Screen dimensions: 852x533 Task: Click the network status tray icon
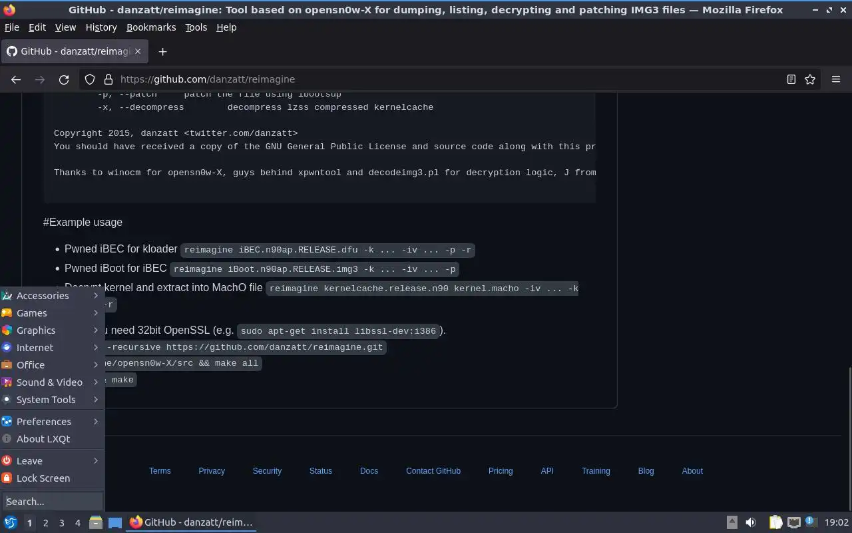(793, 522)
